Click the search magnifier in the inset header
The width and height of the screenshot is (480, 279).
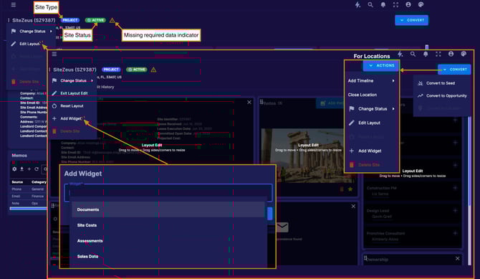(x=413, y=54)
